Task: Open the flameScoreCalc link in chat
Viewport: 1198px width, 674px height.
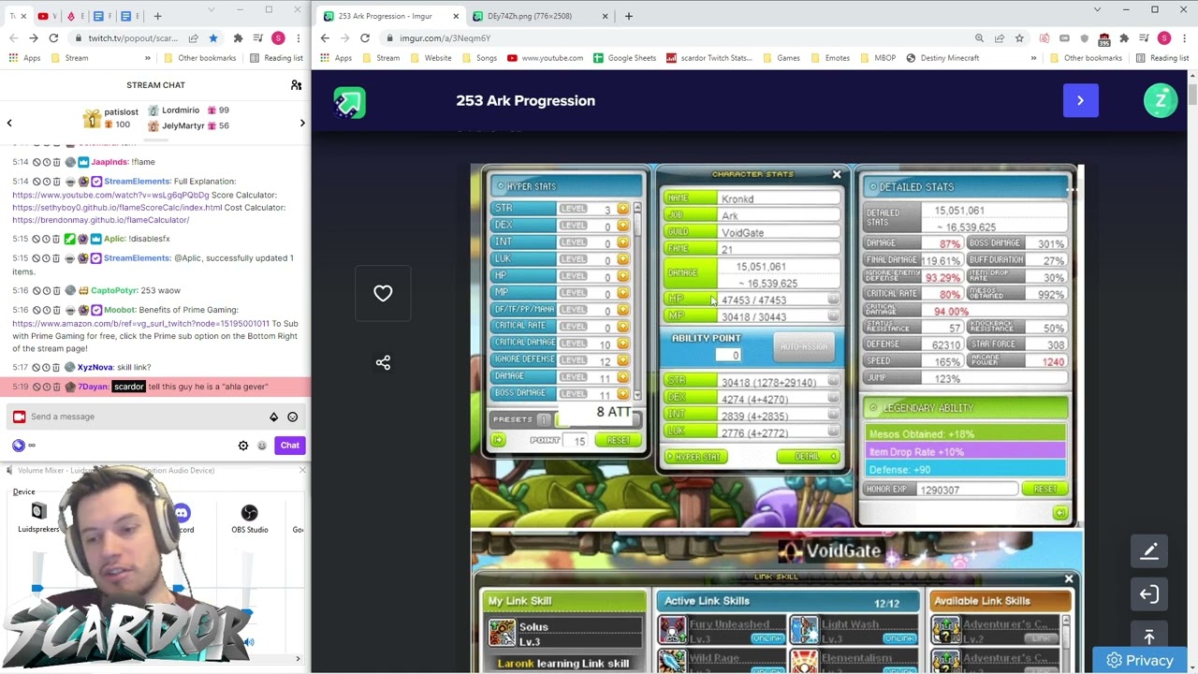Action: click(117, 207)
